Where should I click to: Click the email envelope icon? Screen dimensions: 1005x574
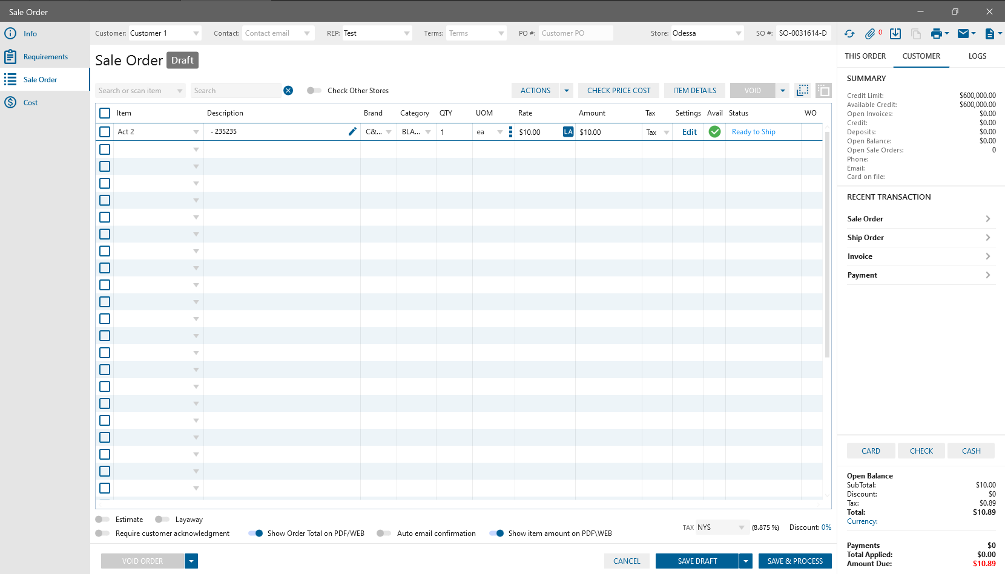(x=963, y=34)
